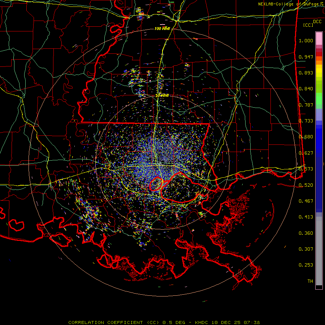
Task: Click the 07:38 timestamp in caption
Action: tap(251, 322)
